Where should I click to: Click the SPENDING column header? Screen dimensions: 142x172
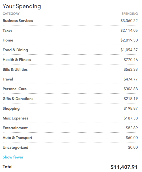[130, 14]
